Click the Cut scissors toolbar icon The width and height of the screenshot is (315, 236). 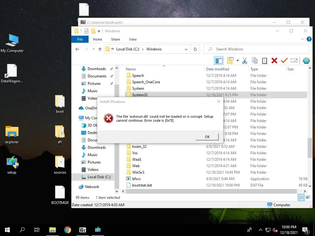click(x=245, y=61)
